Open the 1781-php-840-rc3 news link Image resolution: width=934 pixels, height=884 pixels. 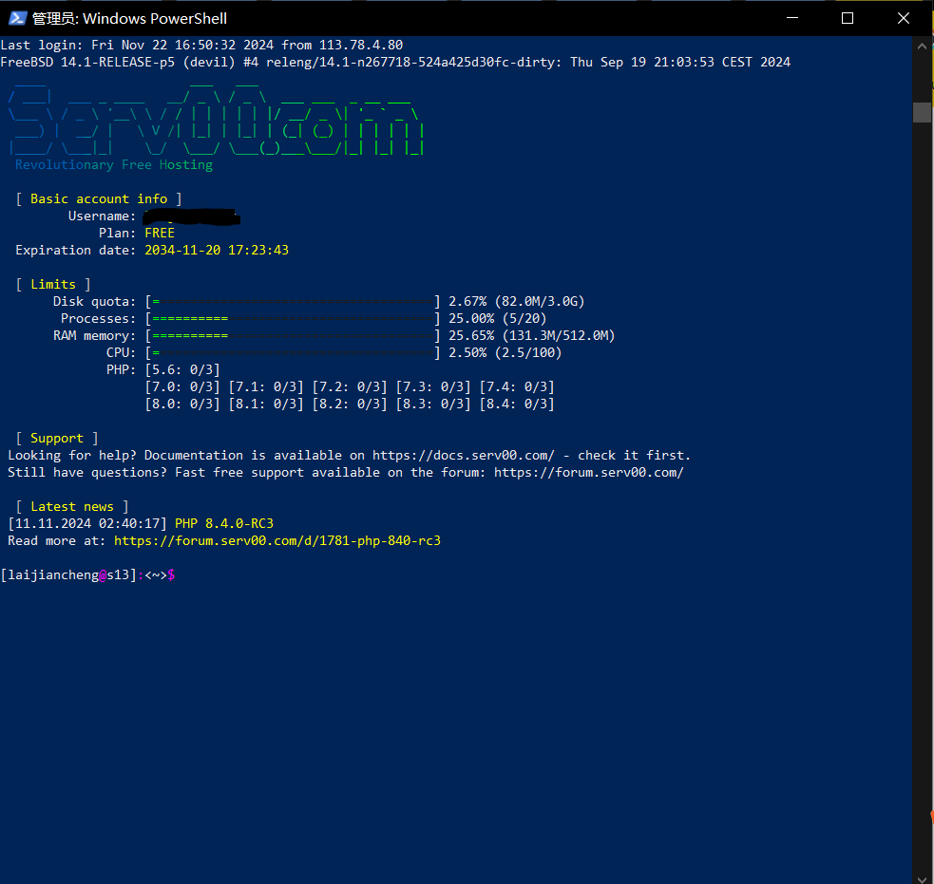click(x=277, y=541)
